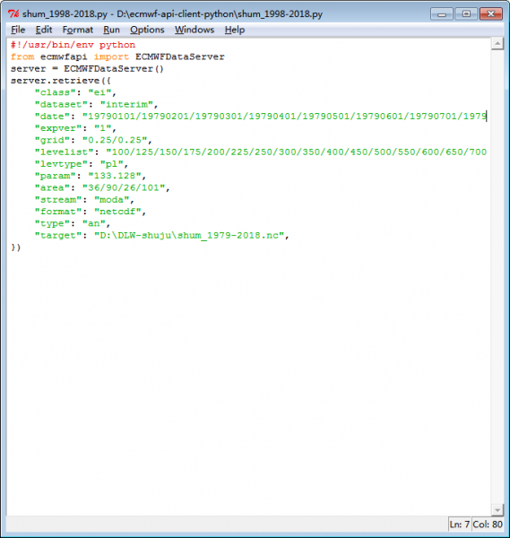Click the "param" value 133.128
The width and height of the screenshot is (510, 538).
(x=115, y=176)
